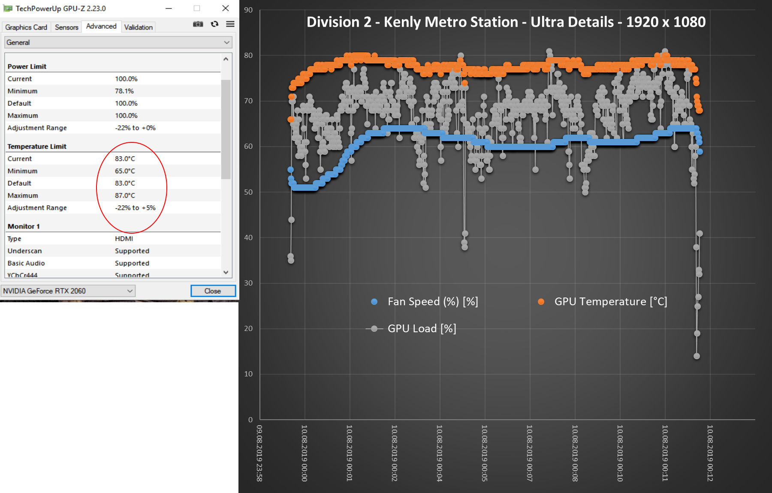The width and height of the screenshot is (772, 493).
Task: Click Power Limit Adjustment Range -22% to +0%
Action: pyautogui.click(x=114, y=128)
